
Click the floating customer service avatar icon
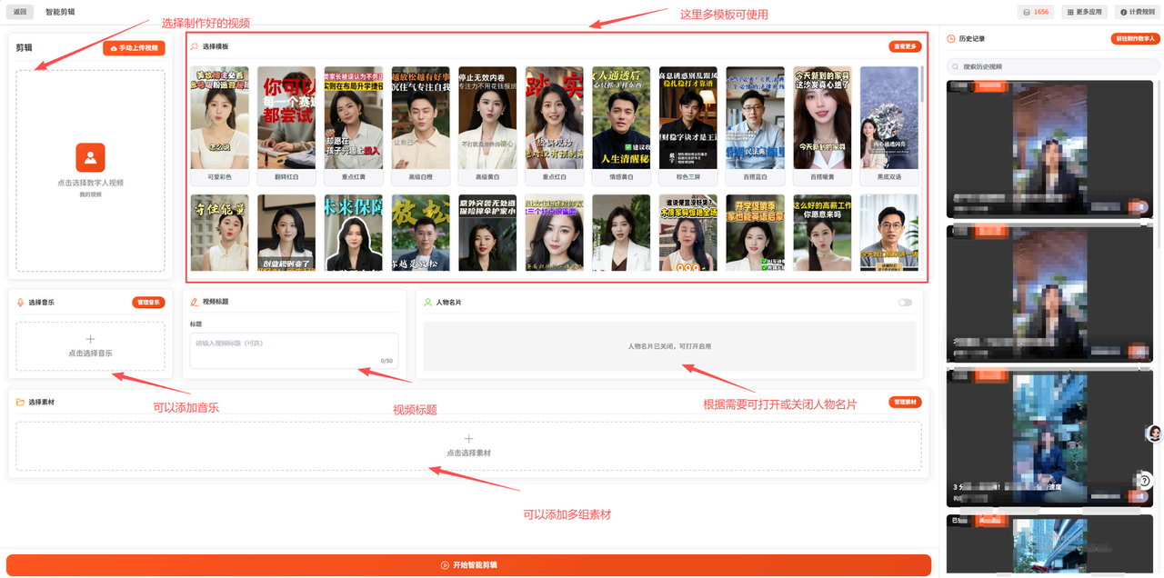[1154, 433]
